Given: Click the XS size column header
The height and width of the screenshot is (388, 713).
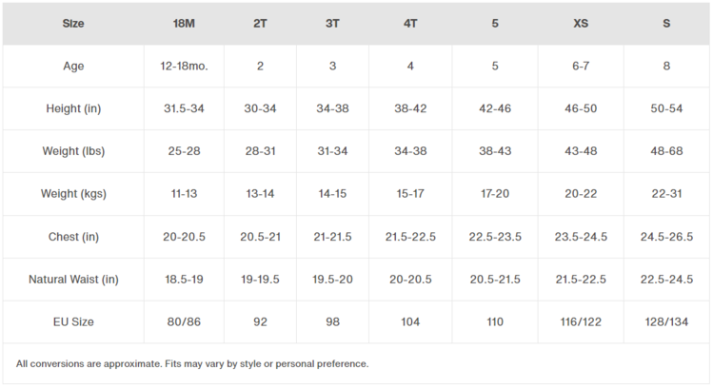Looking at the screenshot, I should pyautogui.click(x=581, y=23).
